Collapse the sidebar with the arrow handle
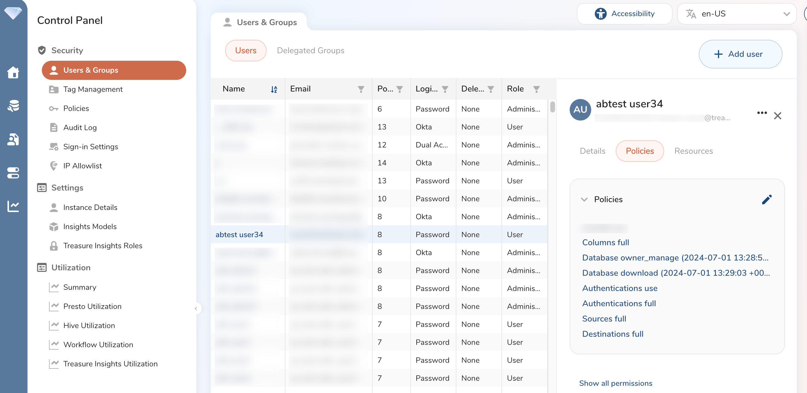The image size is (807, 393). click(196, 308)
